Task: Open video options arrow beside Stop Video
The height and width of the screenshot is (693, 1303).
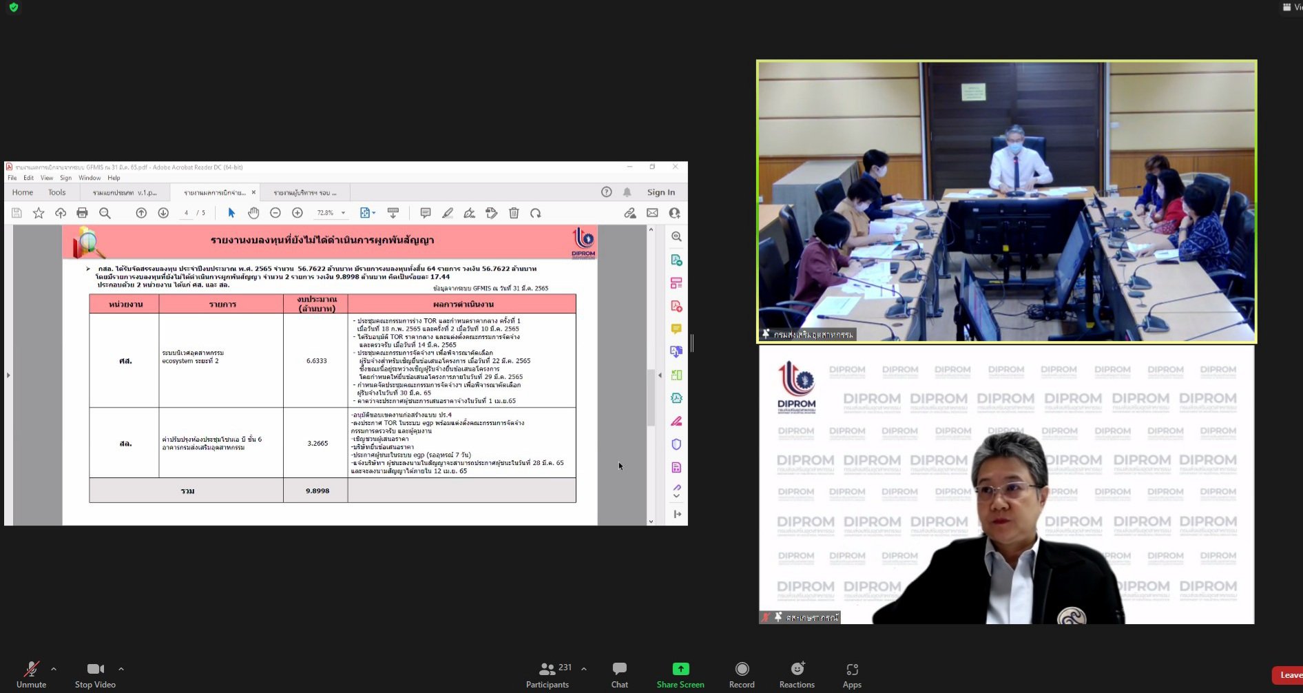Action: 121,669
